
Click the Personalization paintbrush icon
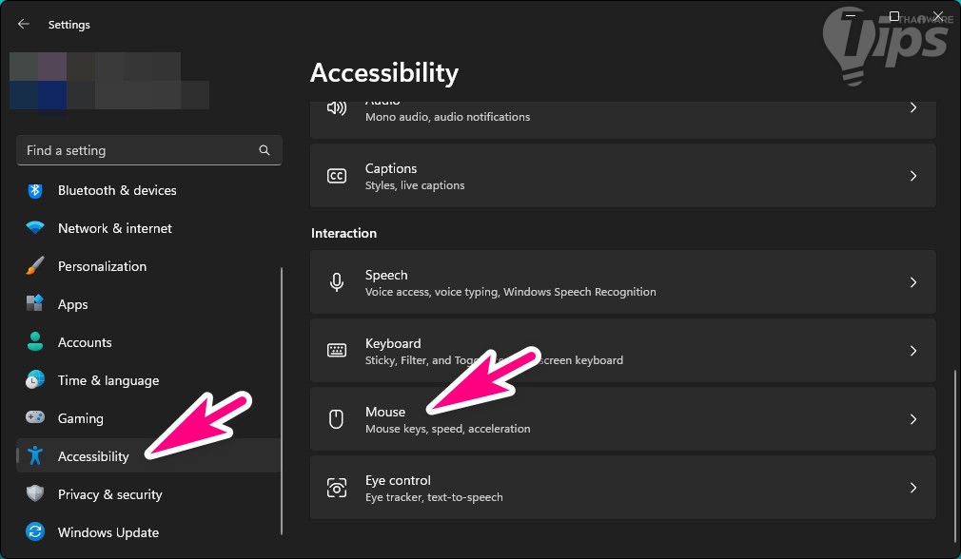tap(35, 266)
